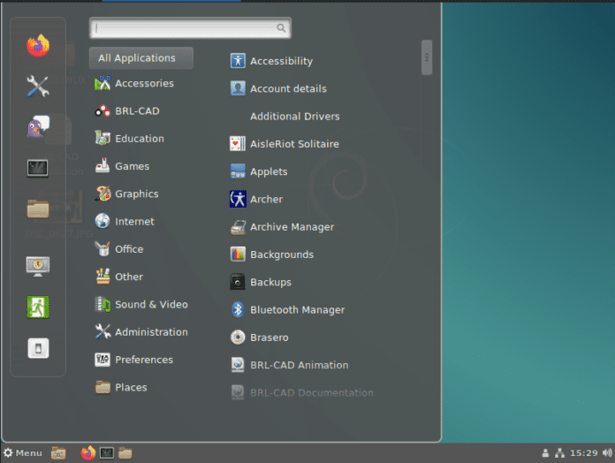This screenshot has width=615, height=463.
Task: Click terminal icon in the bottom panel
Action: point(107,453)
